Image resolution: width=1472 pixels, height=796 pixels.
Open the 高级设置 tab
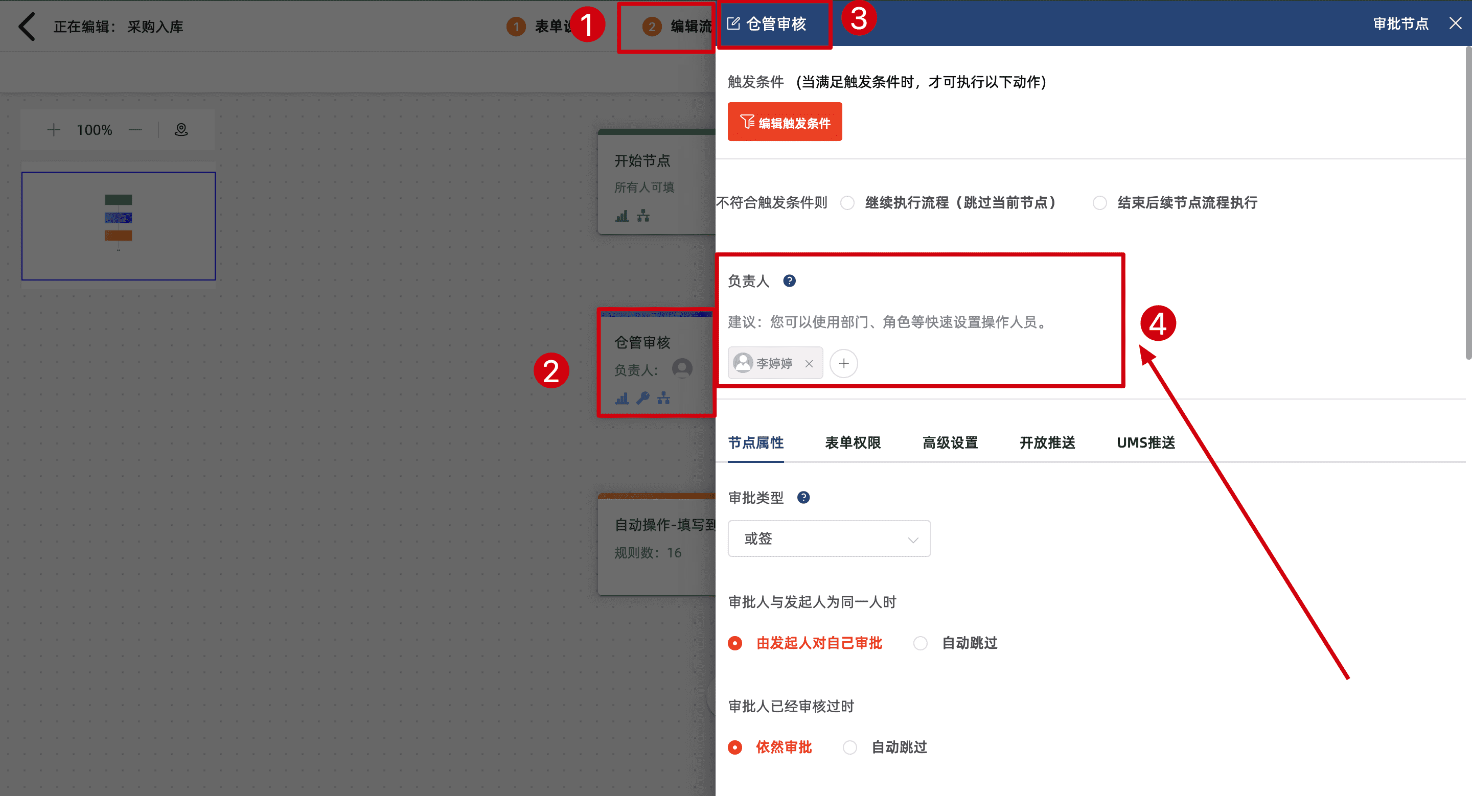(950, 442)
